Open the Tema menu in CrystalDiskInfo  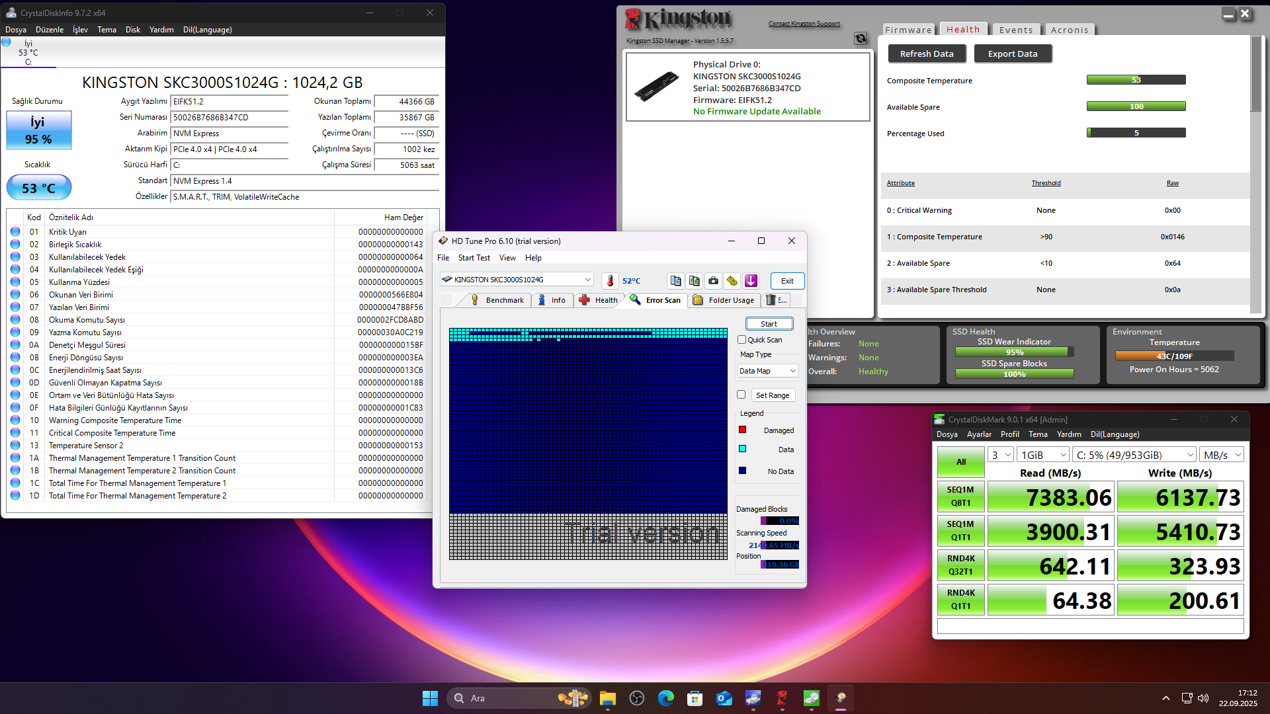[x=106, y=30]
